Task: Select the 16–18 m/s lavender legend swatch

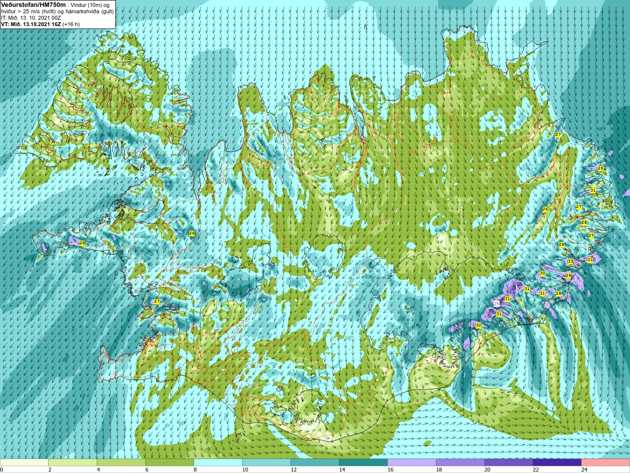Action: (412, 463)
